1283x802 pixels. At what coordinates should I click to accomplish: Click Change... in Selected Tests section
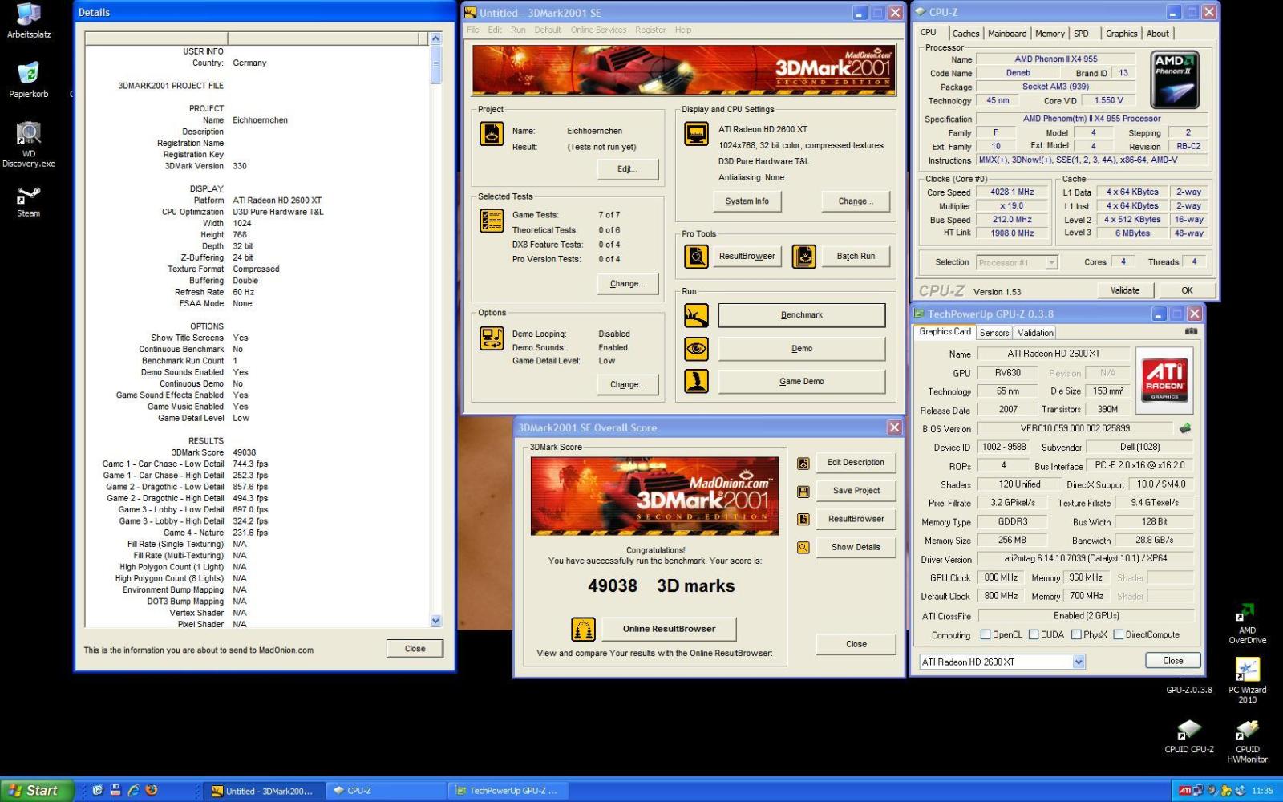pyautogui.click(x=628, y=284)
